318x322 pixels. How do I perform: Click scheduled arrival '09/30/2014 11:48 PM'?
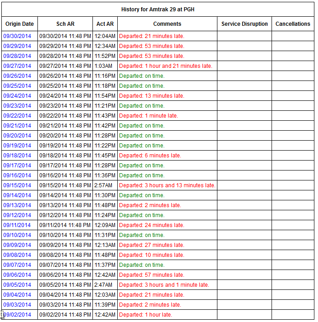tap(65, 36)
